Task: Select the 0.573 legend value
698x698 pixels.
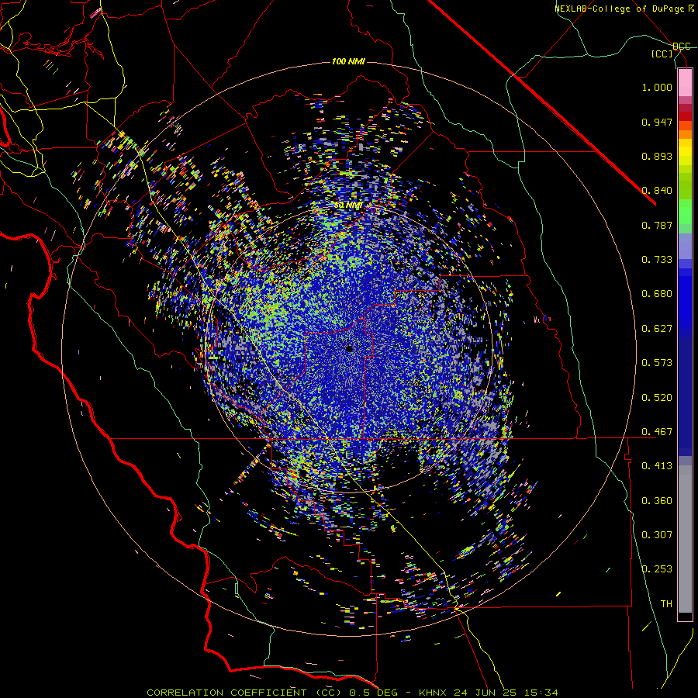Action: coord(657,363)
